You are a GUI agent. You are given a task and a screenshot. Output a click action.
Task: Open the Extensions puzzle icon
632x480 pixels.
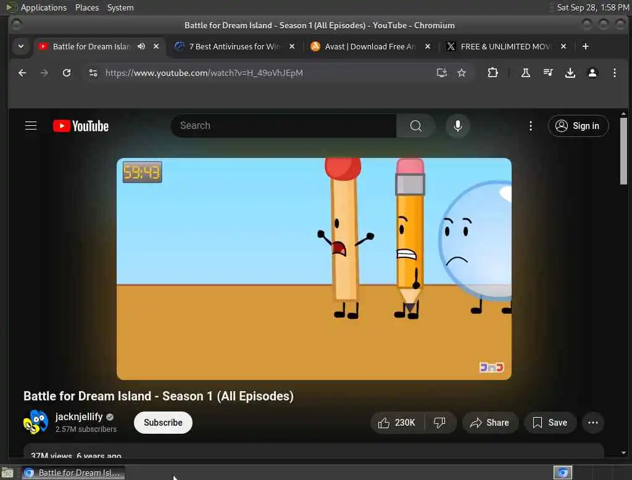[493, 73]
